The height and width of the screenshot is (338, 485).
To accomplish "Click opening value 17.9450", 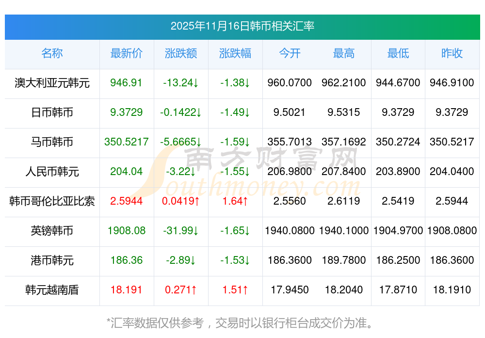I will [x=290, y=290].
